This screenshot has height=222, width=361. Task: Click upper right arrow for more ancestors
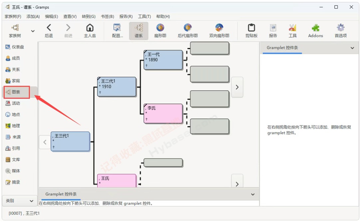[237, 87]
